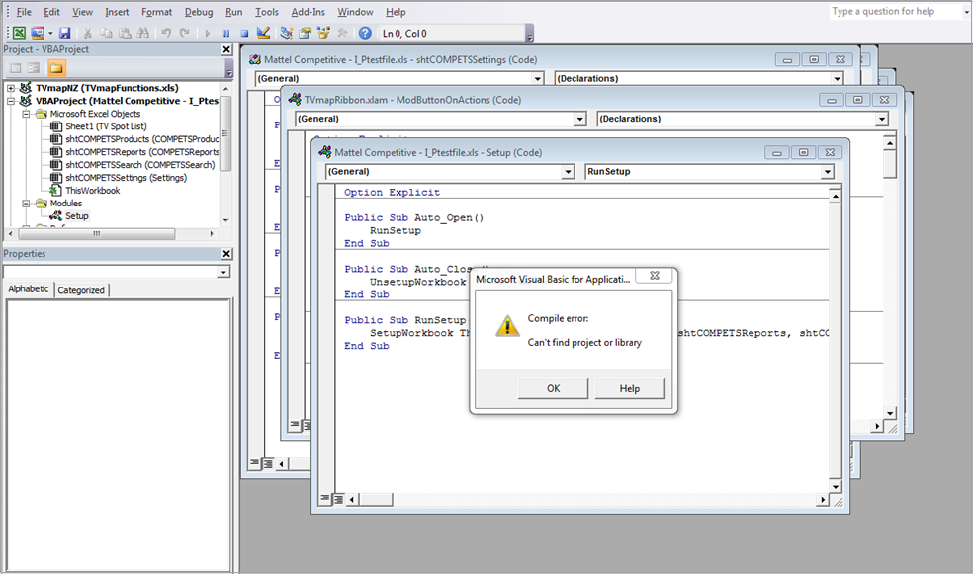The height and width of the screenshot is (574, 973).
Task: Click the Undo arrow icon
Action: coord(166,33)
